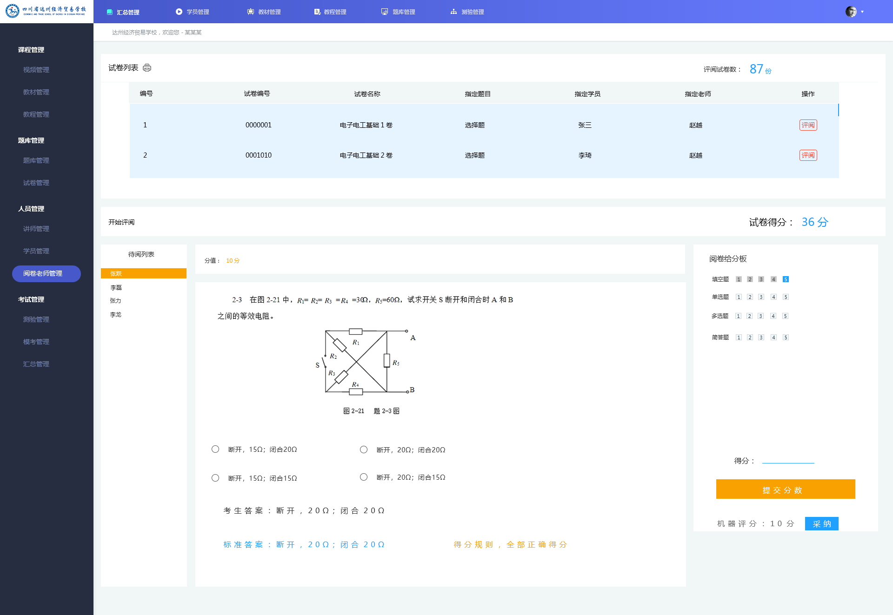This screenshot has width=893, height=615.
Task: Select score 3 for 单选题
Action: (x=761, y=297)
